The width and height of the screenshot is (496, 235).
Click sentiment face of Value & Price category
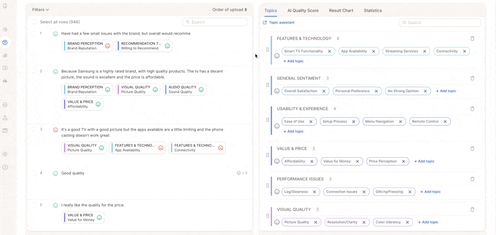(277, 161)
